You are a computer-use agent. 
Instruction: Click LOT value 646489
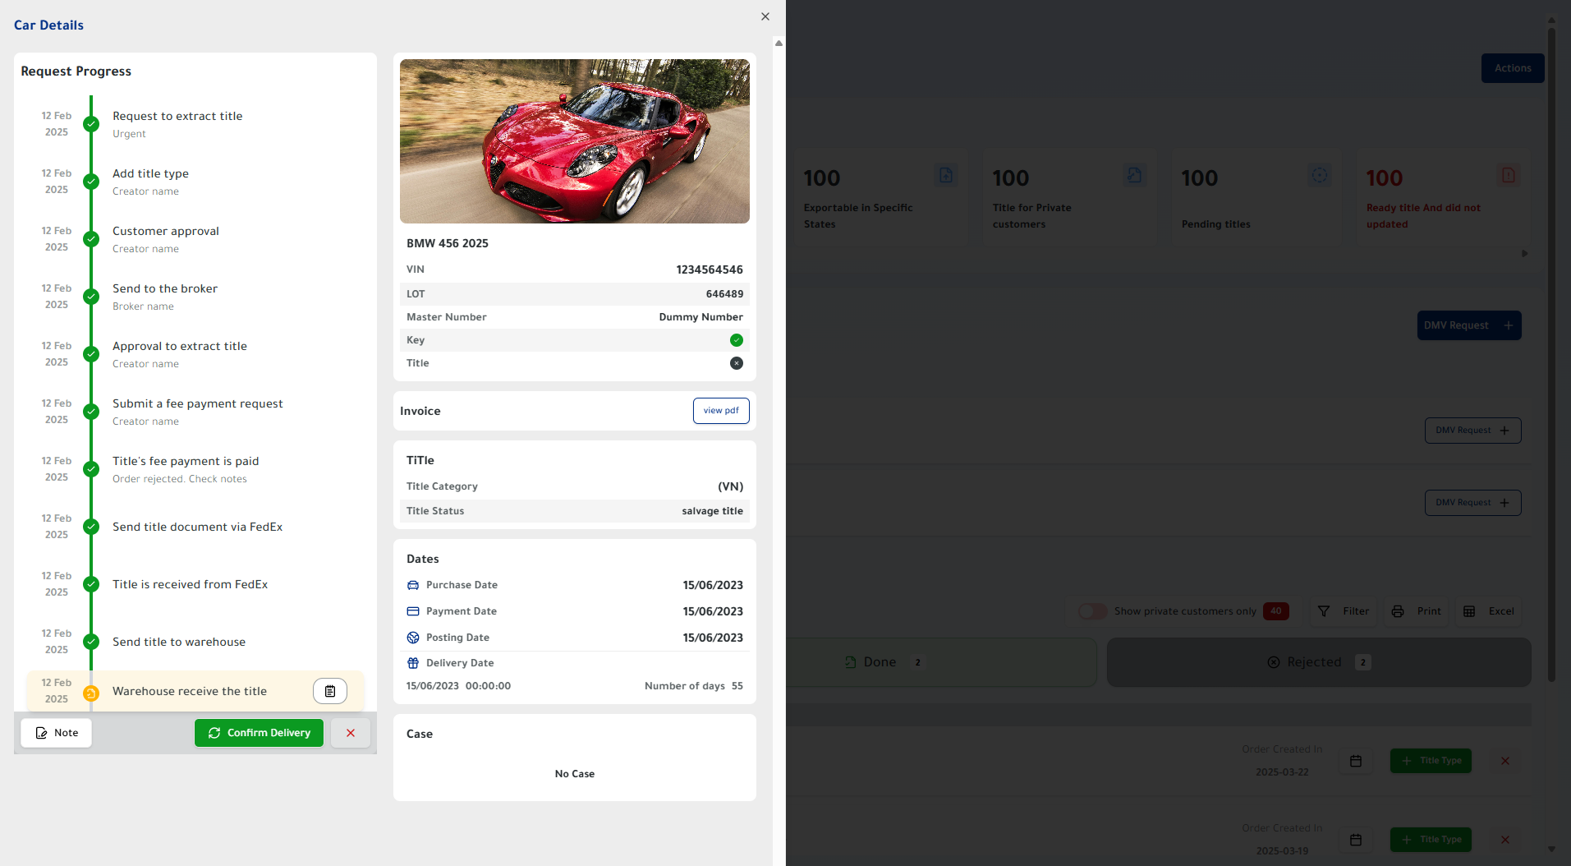click(724, 294)
